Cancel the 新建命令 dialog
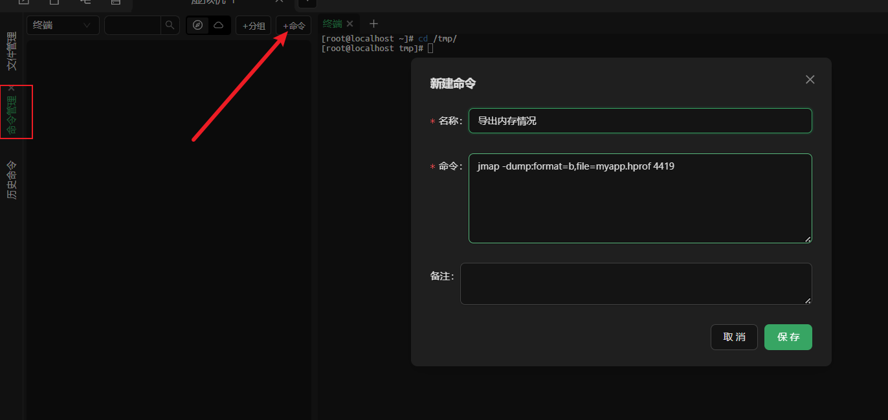 pyautogui.click(x=734, y=337)
